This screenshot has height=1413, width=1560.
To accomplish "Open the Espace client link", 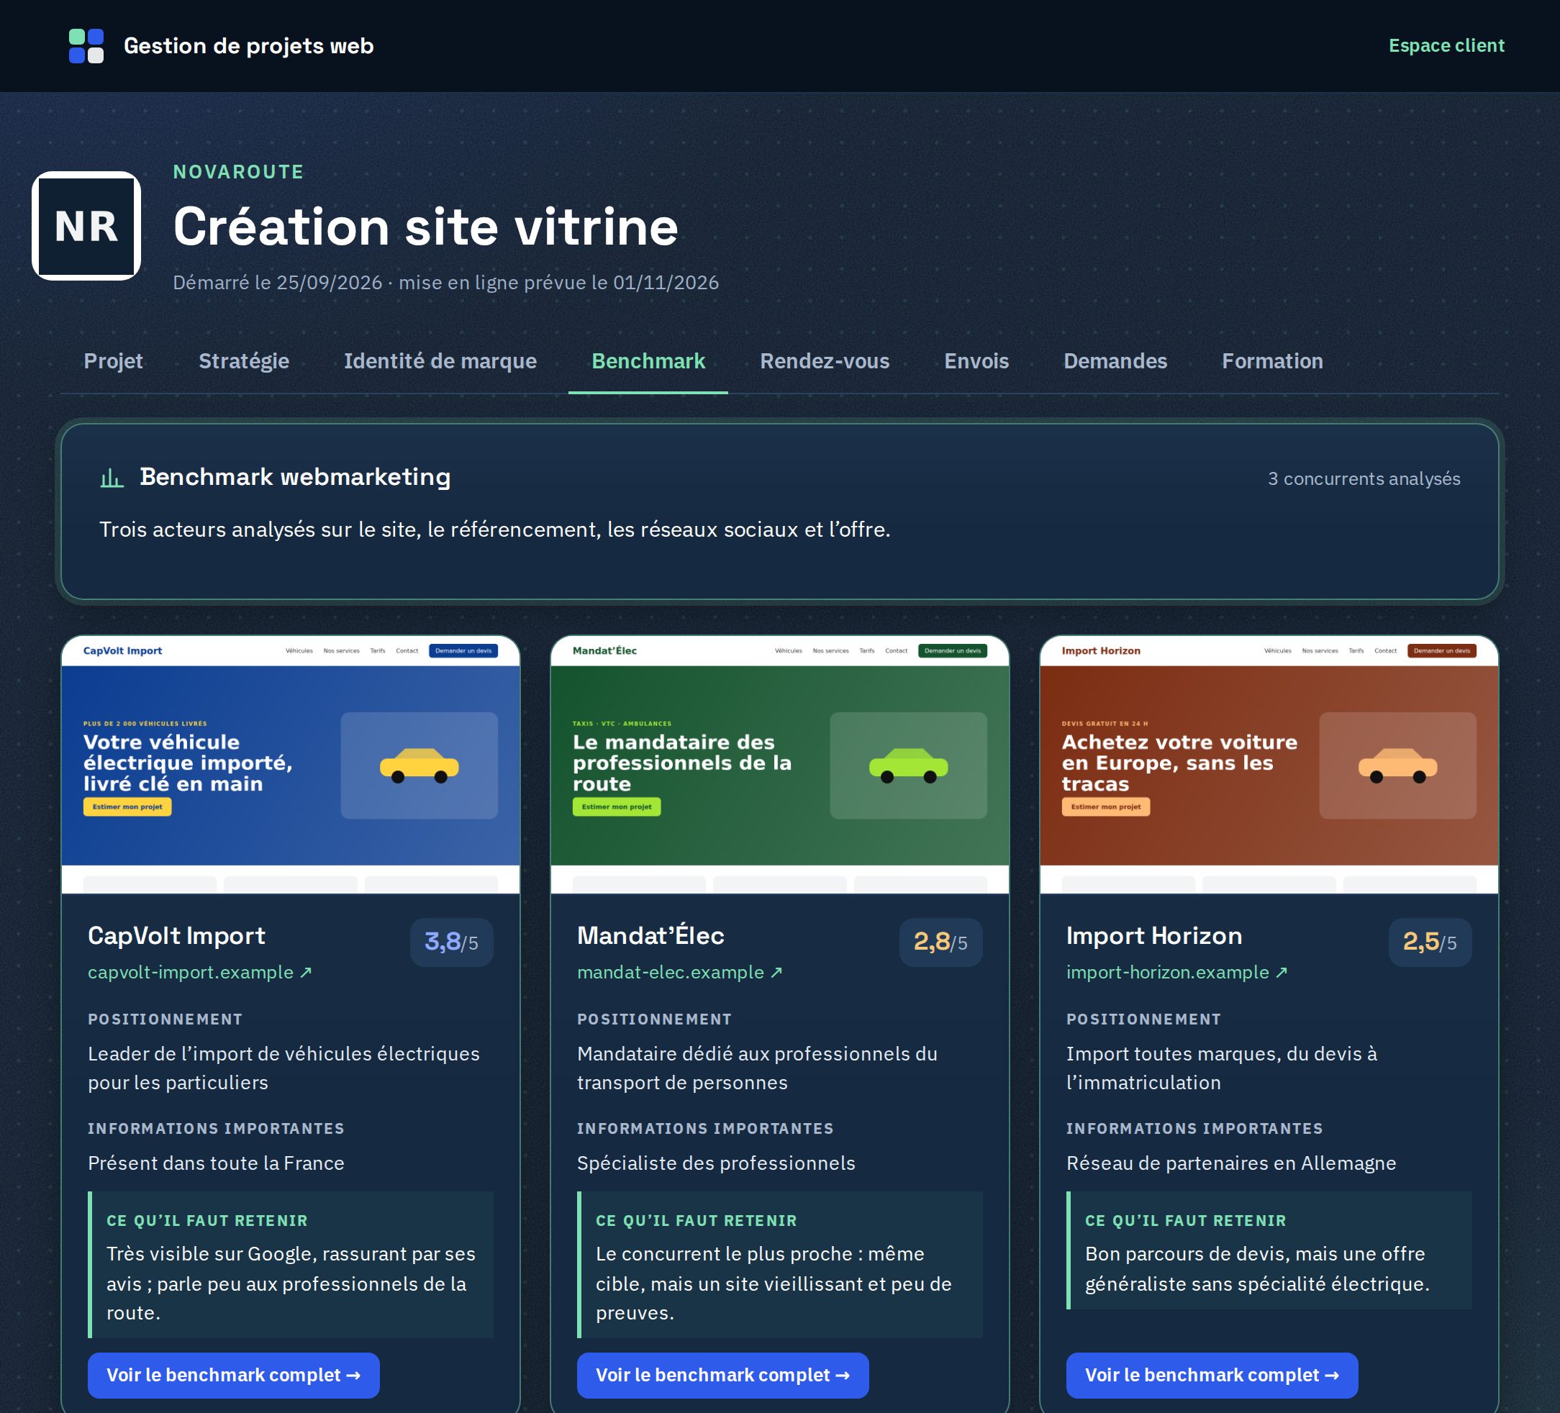I will point(1446,45).
